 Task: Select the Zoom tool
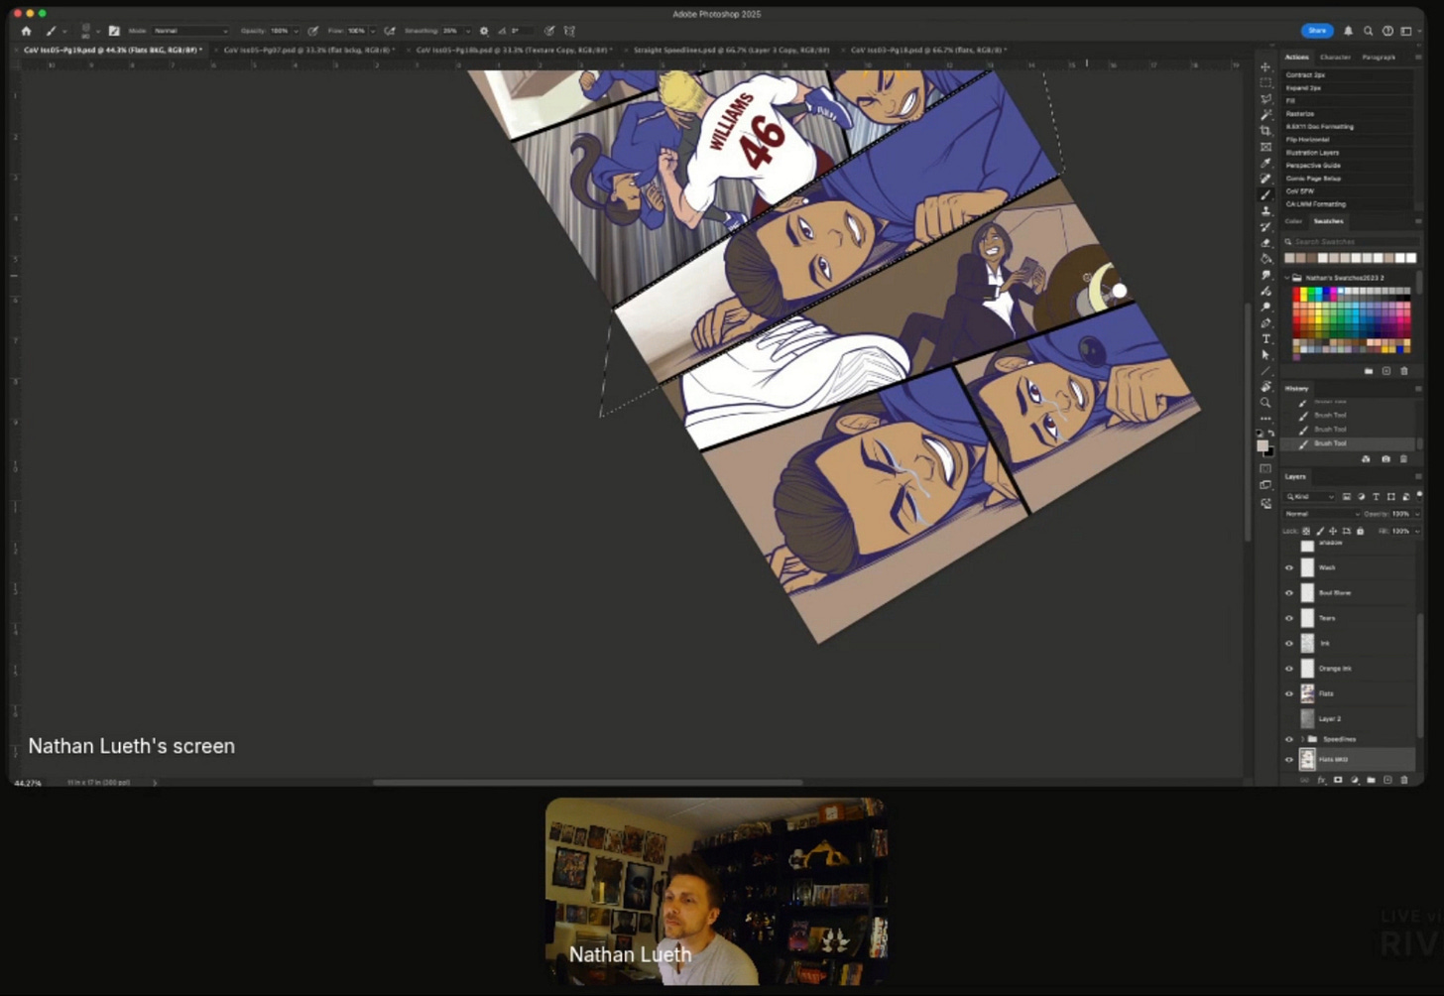pyautogui.click(x=1265, y=403)
